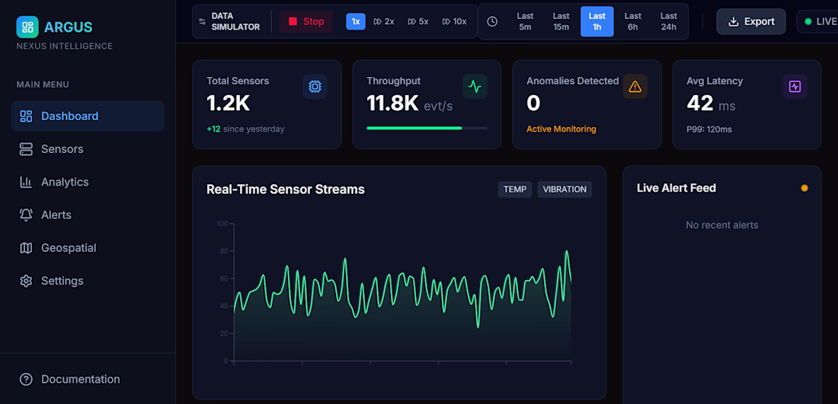Viewport: 838px width, 404px height.
Task: Click the Export button
Action: 751,21
